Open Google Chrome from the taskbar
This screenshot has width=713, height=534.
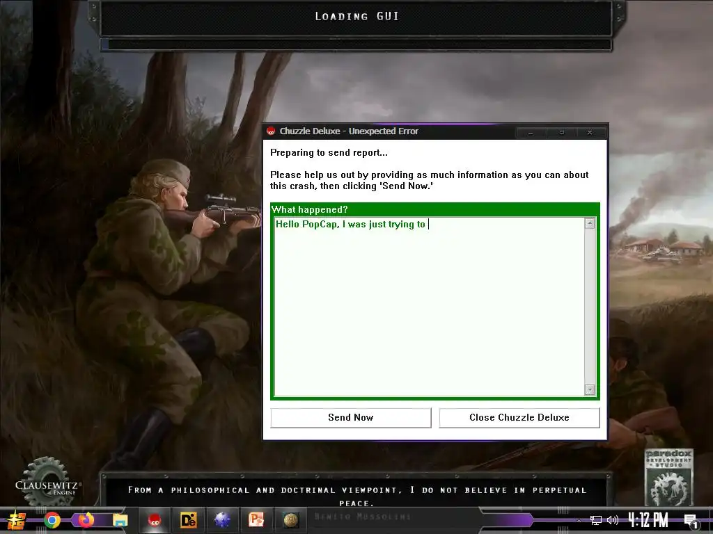pyautogui.click(x=52, y=520)
